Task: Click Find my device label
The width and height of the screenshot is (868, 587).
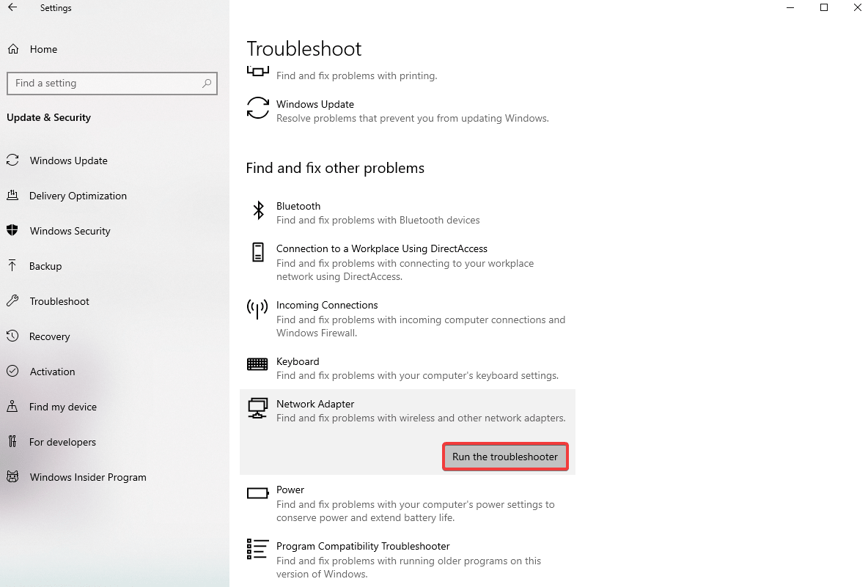Action: pos(62,407)
